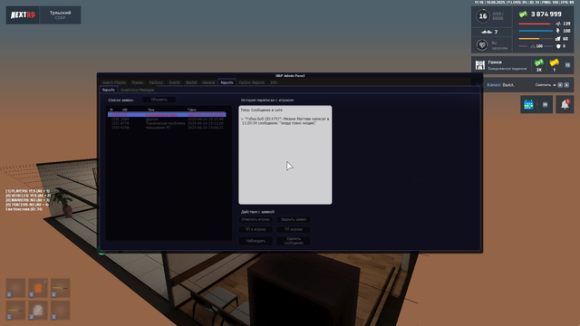580x326 pixels.
Task: Click the red health bar
Action: pos(535,24)
